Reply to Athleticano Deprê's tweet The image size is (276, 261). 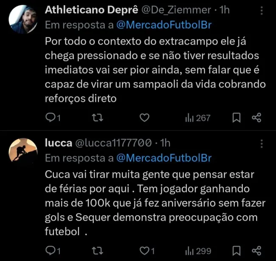tap(51, 118)
